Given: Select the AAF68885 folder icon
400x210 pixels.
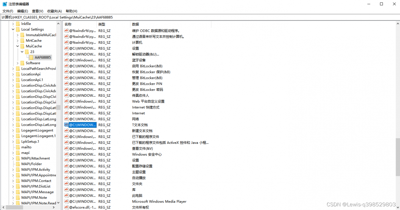Looking at the screenshot, I should click(31, 57).
